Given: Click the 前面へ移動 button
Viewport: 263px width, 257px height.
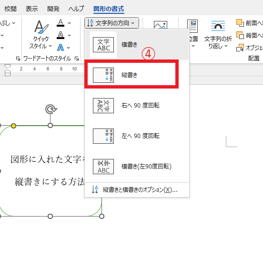Looking at the screenshot, I should point(249,23).
